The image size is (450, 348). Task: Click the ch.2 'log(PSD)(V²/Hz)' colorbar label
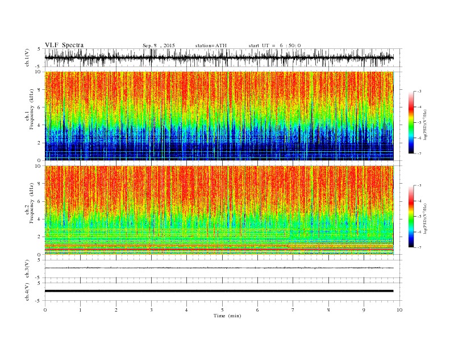425,218
